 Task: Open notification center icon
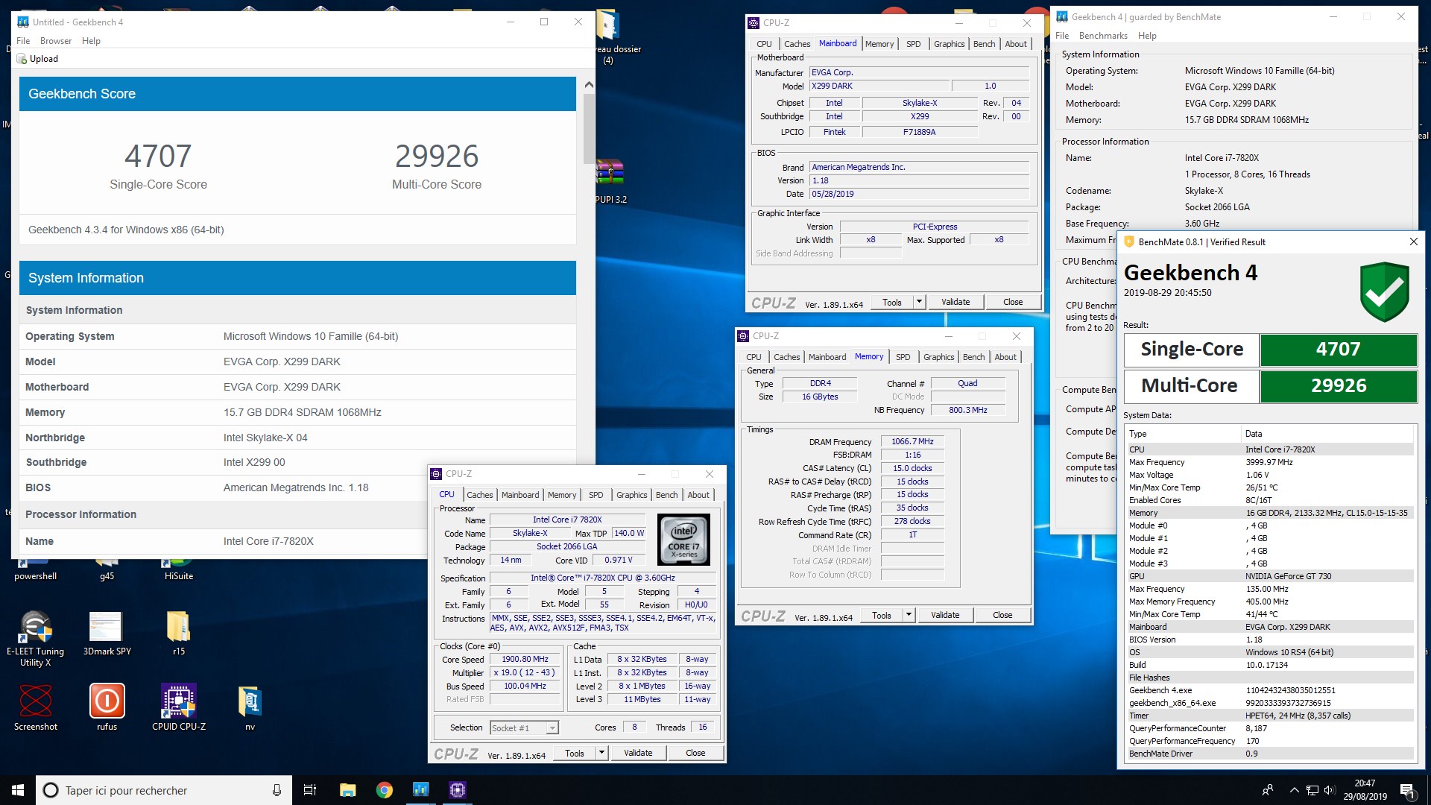point(1407,790)
